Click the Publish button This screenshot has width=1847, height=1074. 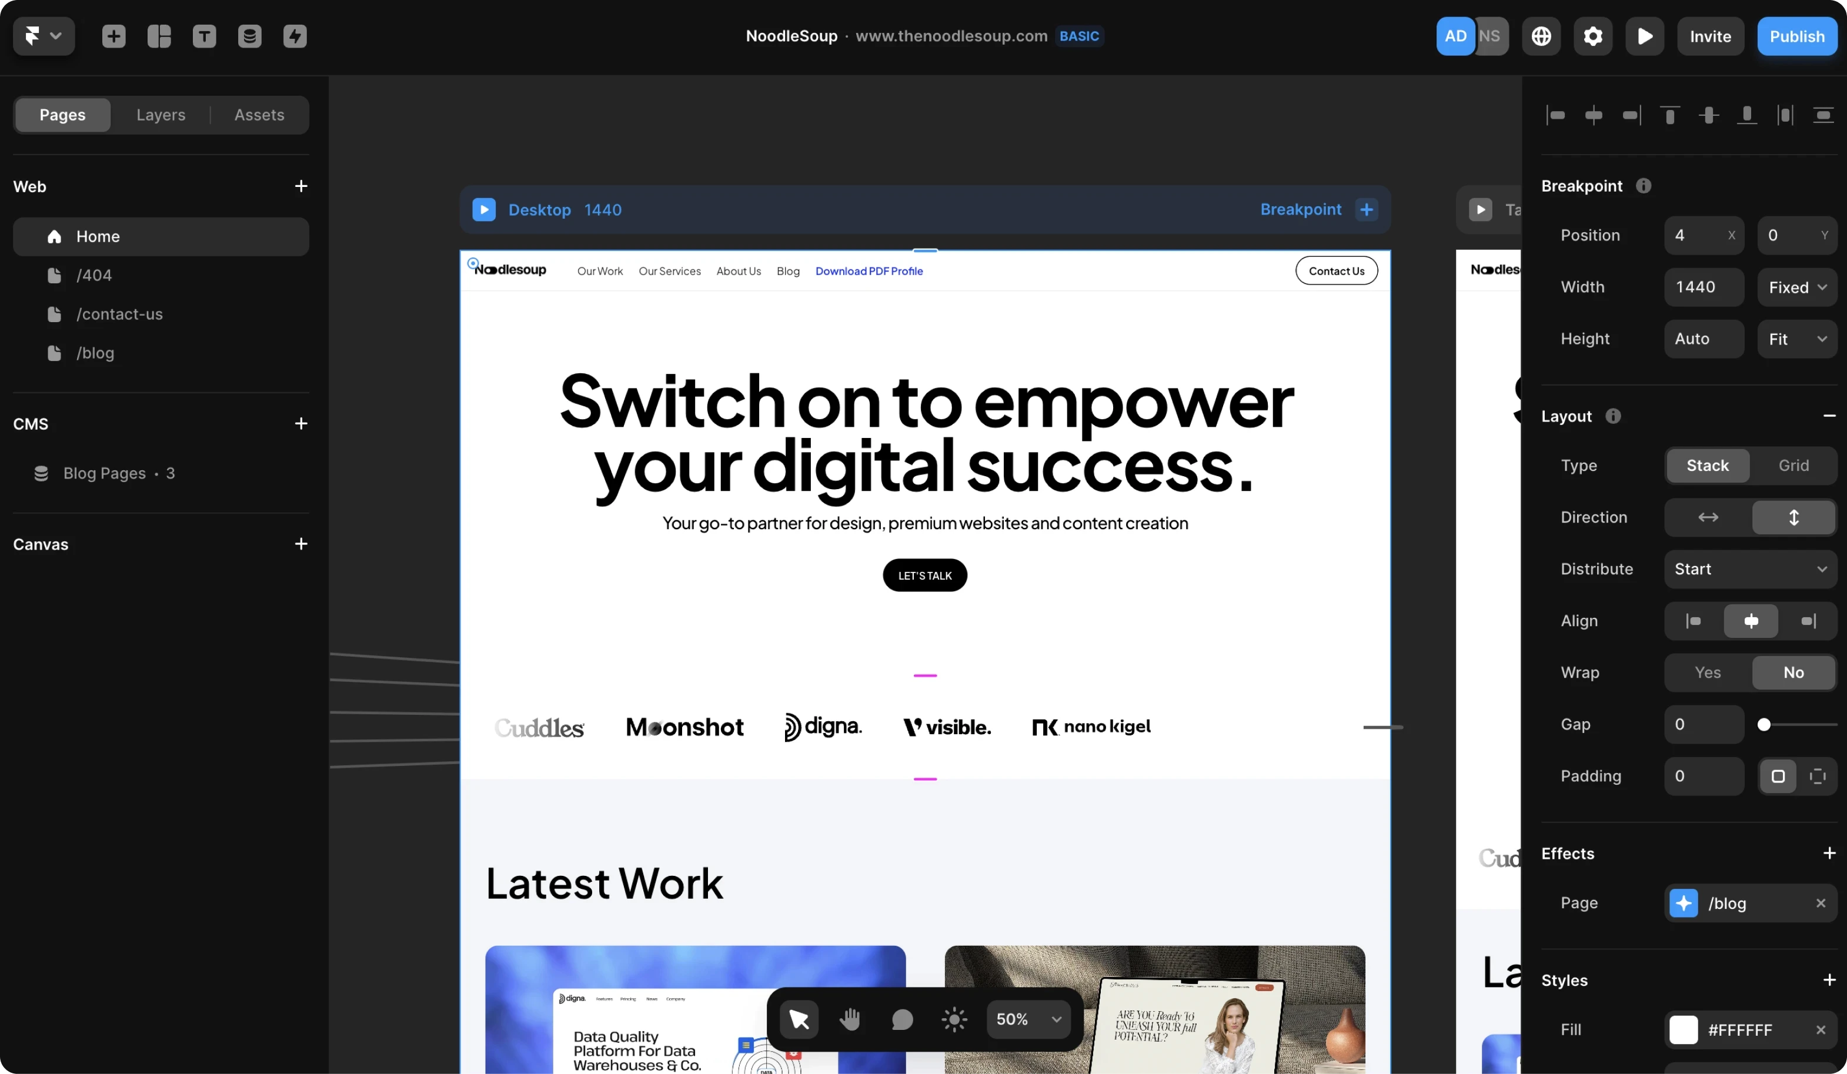[1797, 36]
